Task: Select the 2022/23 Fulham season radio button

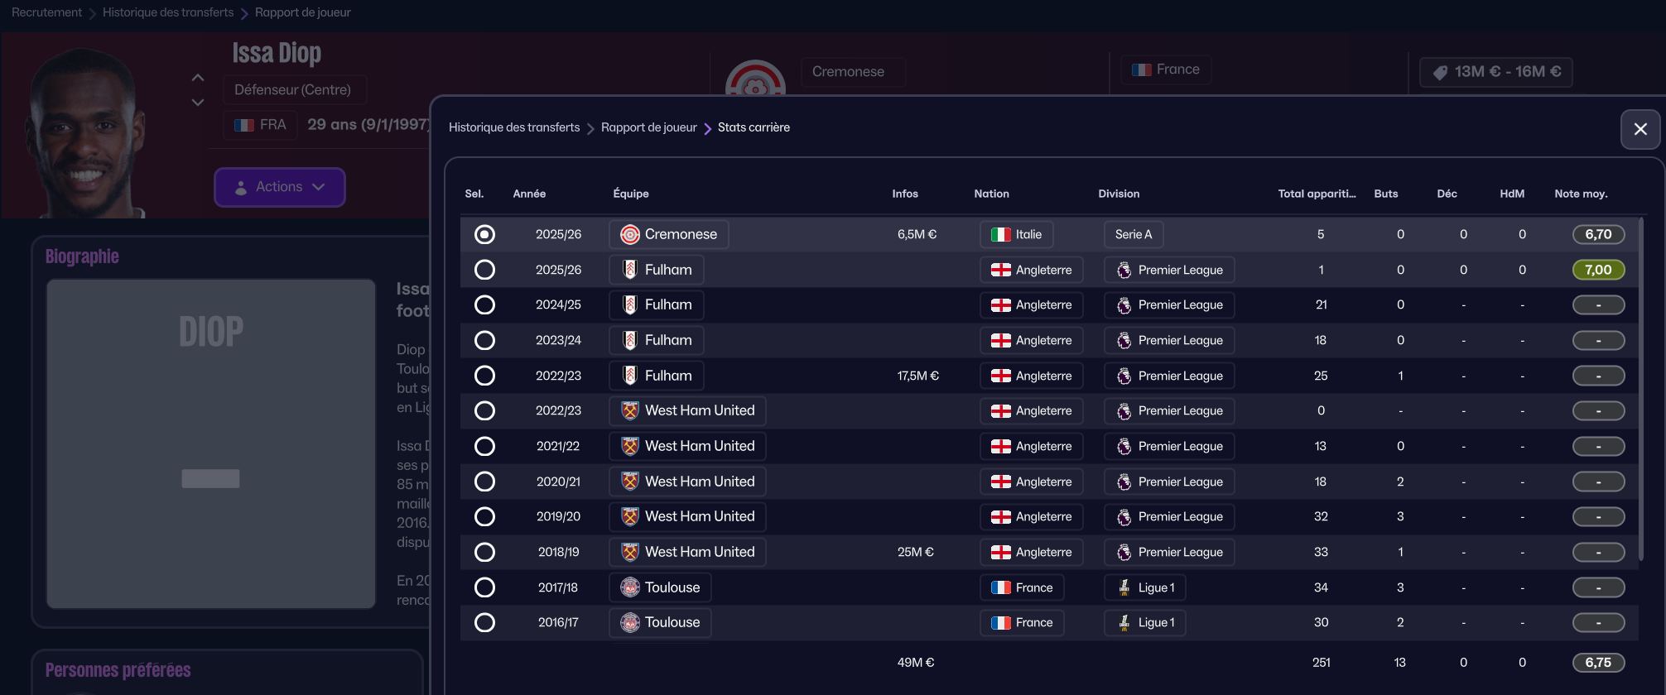Action: tap(484, 376)
